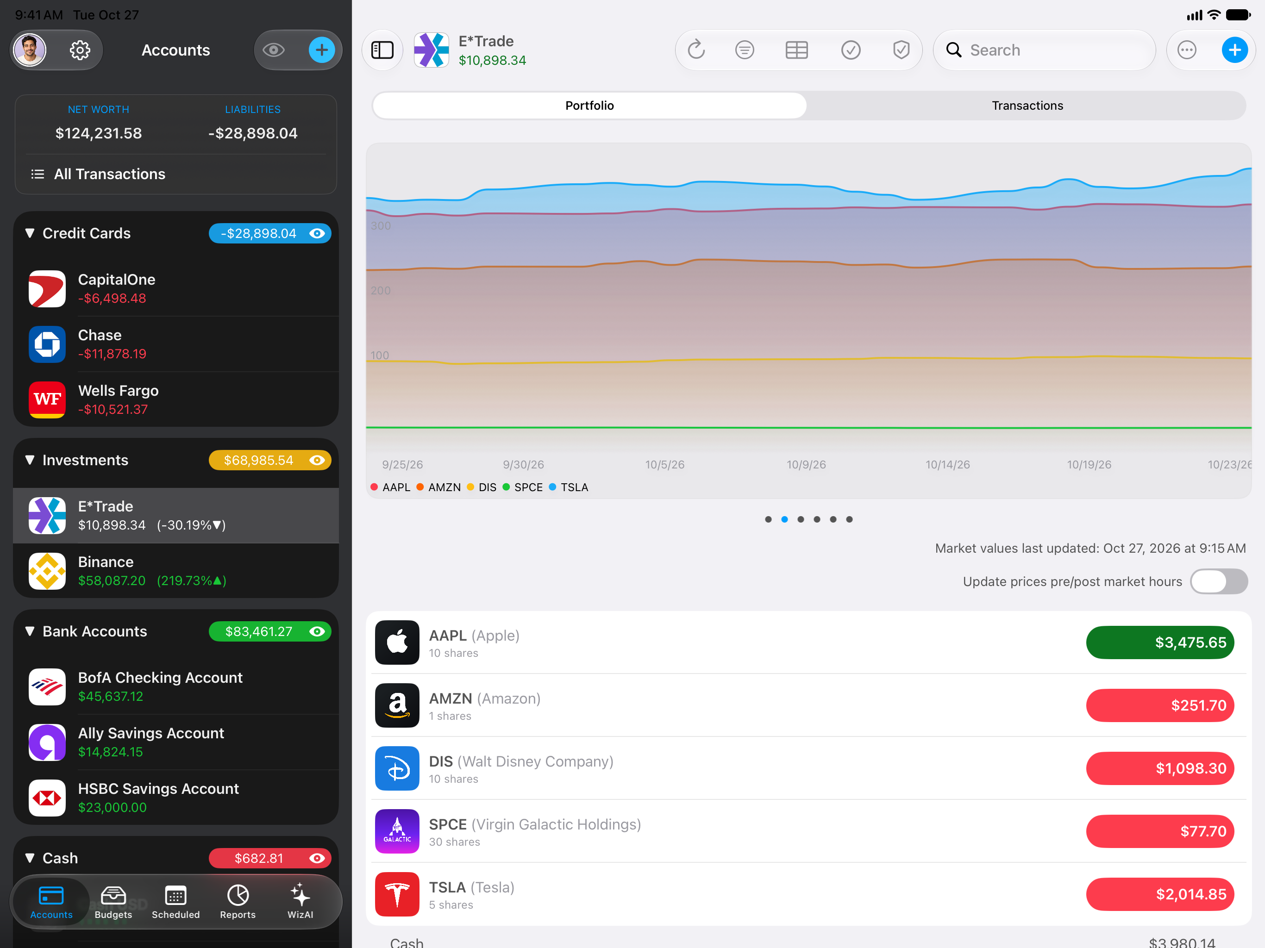Open the Wells Fargo account
The image size is (1265, 948).
[x=175, y=399]
